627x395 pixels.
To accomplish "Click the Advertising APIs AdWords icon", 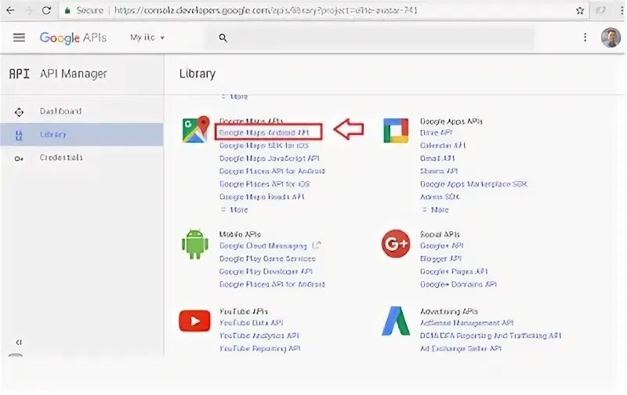I will [x=396, y=321].
